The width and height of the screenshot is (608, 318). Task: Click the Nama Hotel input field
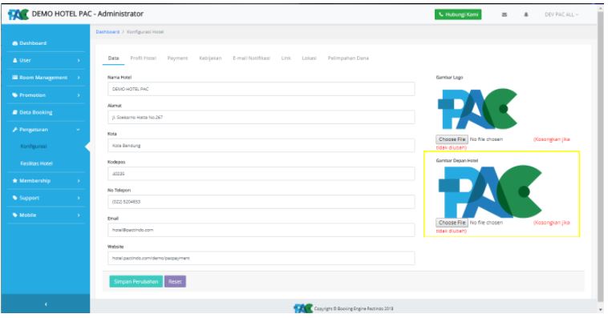point(261,89)
